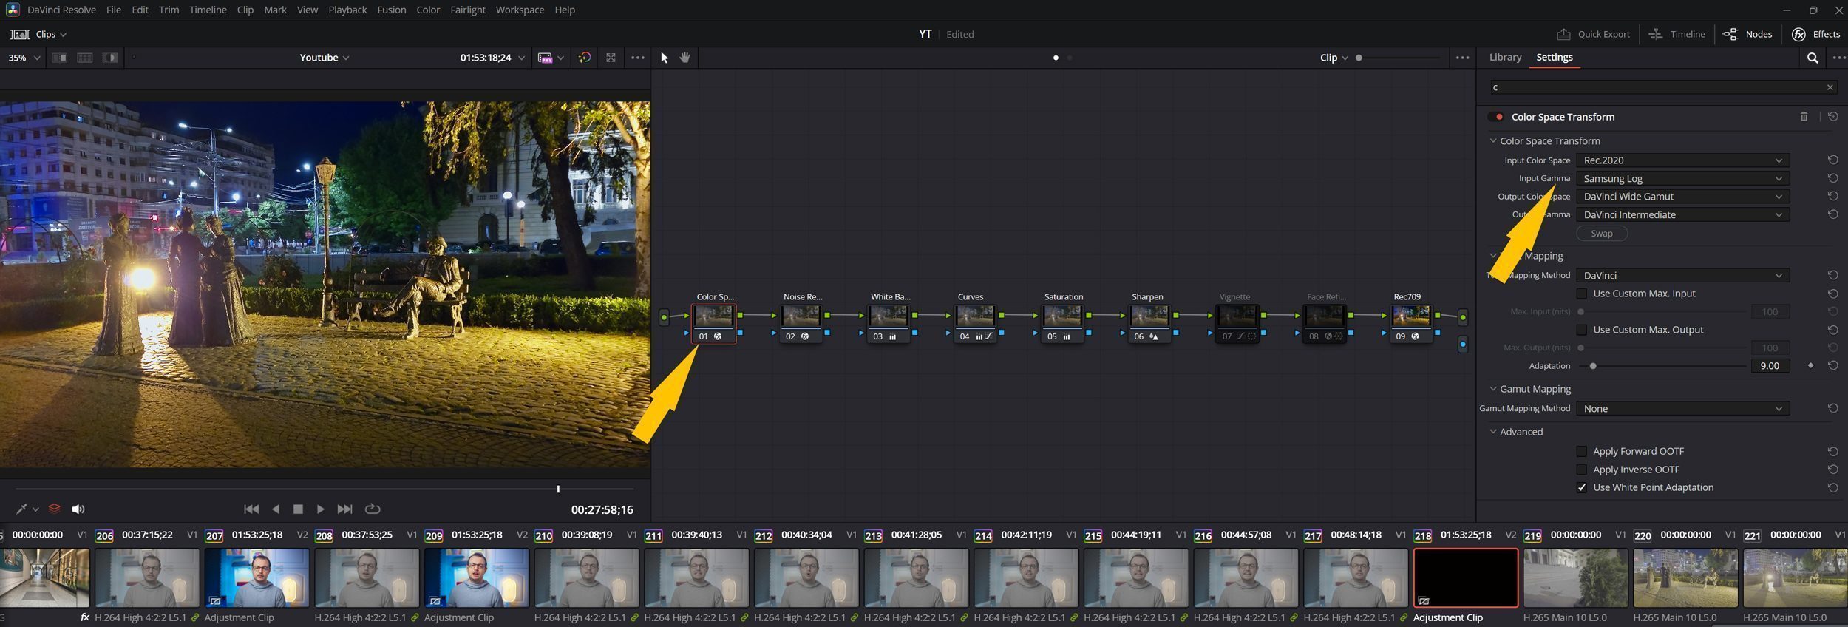1848x627 pixels.
Task: Toggle the Nodes panel button
Action: (x=1747, y=34)
